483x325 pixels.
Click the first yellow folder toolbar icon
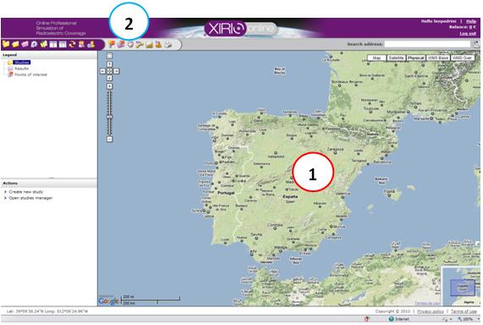coord(6,44)
